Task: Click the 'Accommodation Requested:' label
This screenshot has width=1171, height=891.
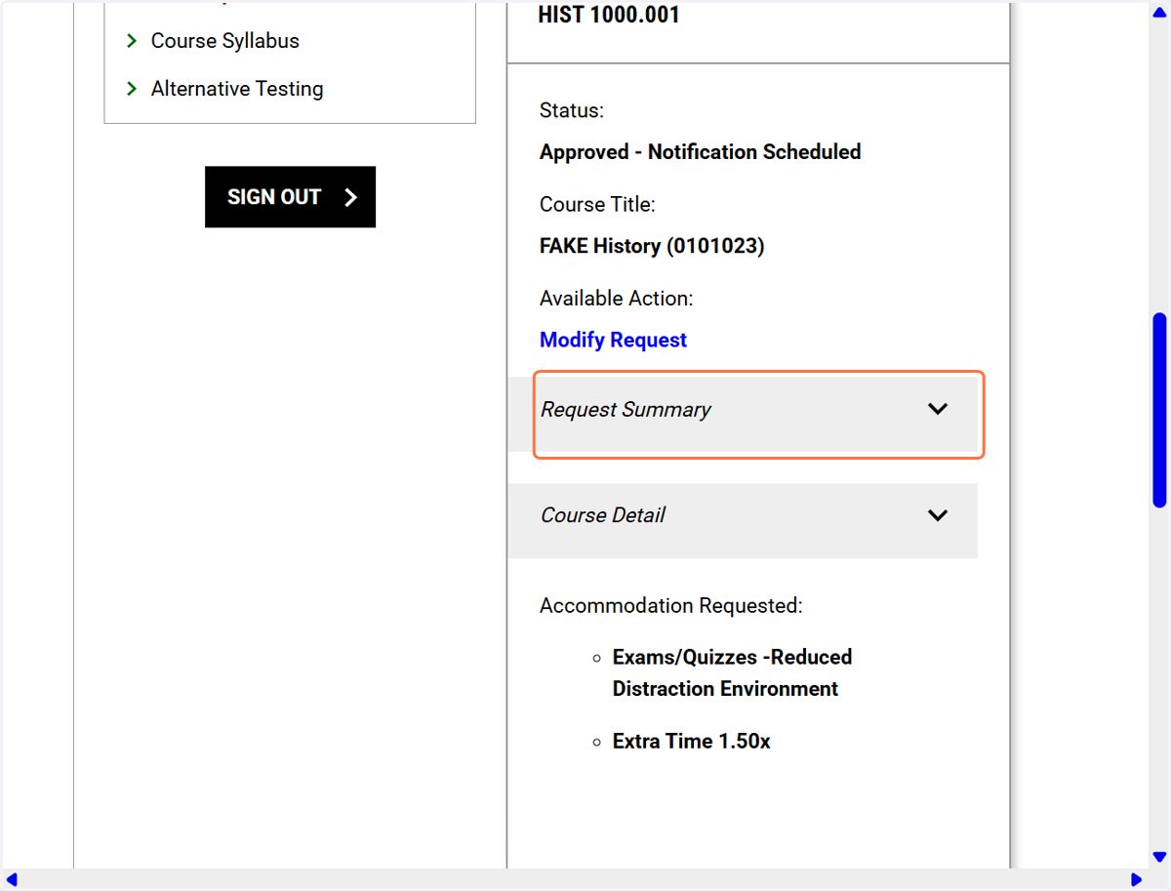Action: (670, 606)
